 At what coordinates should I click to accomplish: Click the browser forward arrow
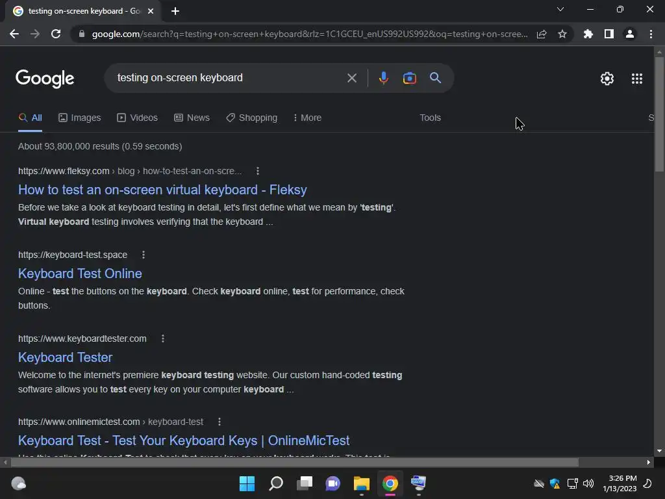pyautogui.click(x=35, y=34)
